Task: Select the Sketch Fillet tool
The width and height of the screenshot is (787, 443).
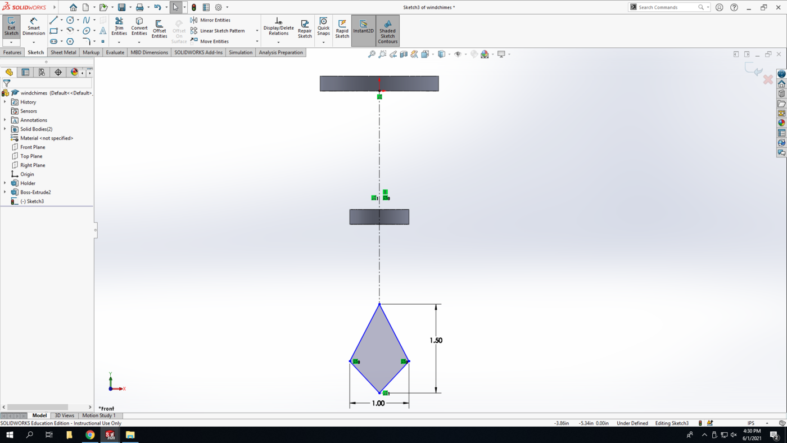Action: 87,42
